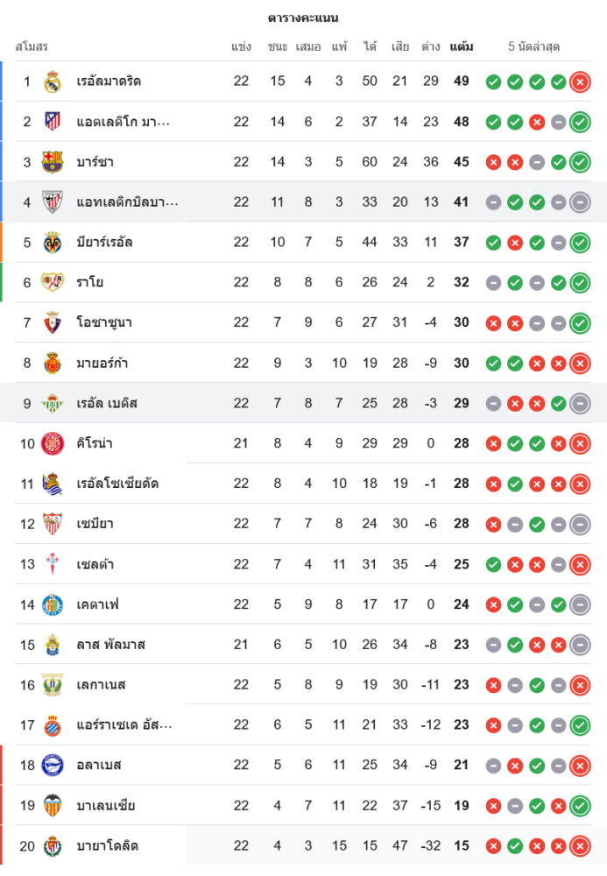Click Real Madrid's latest match loss icon
Viewport: 607px width, 876px height.
click(580, 81)
